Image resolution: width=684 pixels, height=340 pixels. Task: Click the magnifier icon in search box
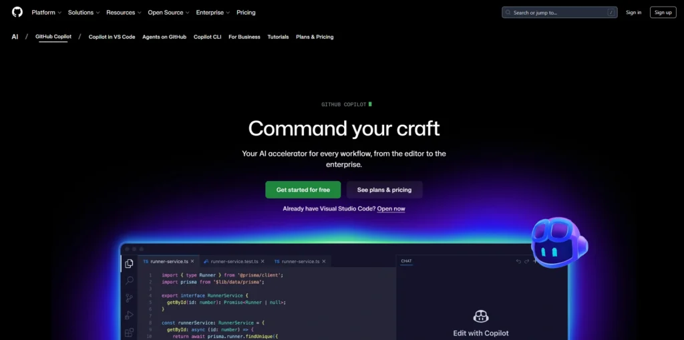[508, 13]
